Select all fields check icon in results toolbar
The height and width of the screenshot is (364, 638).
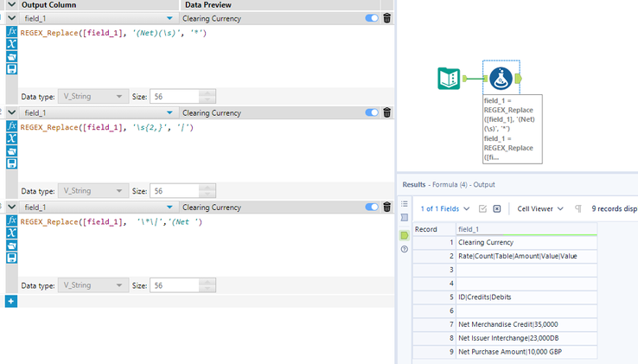[482, 209]
